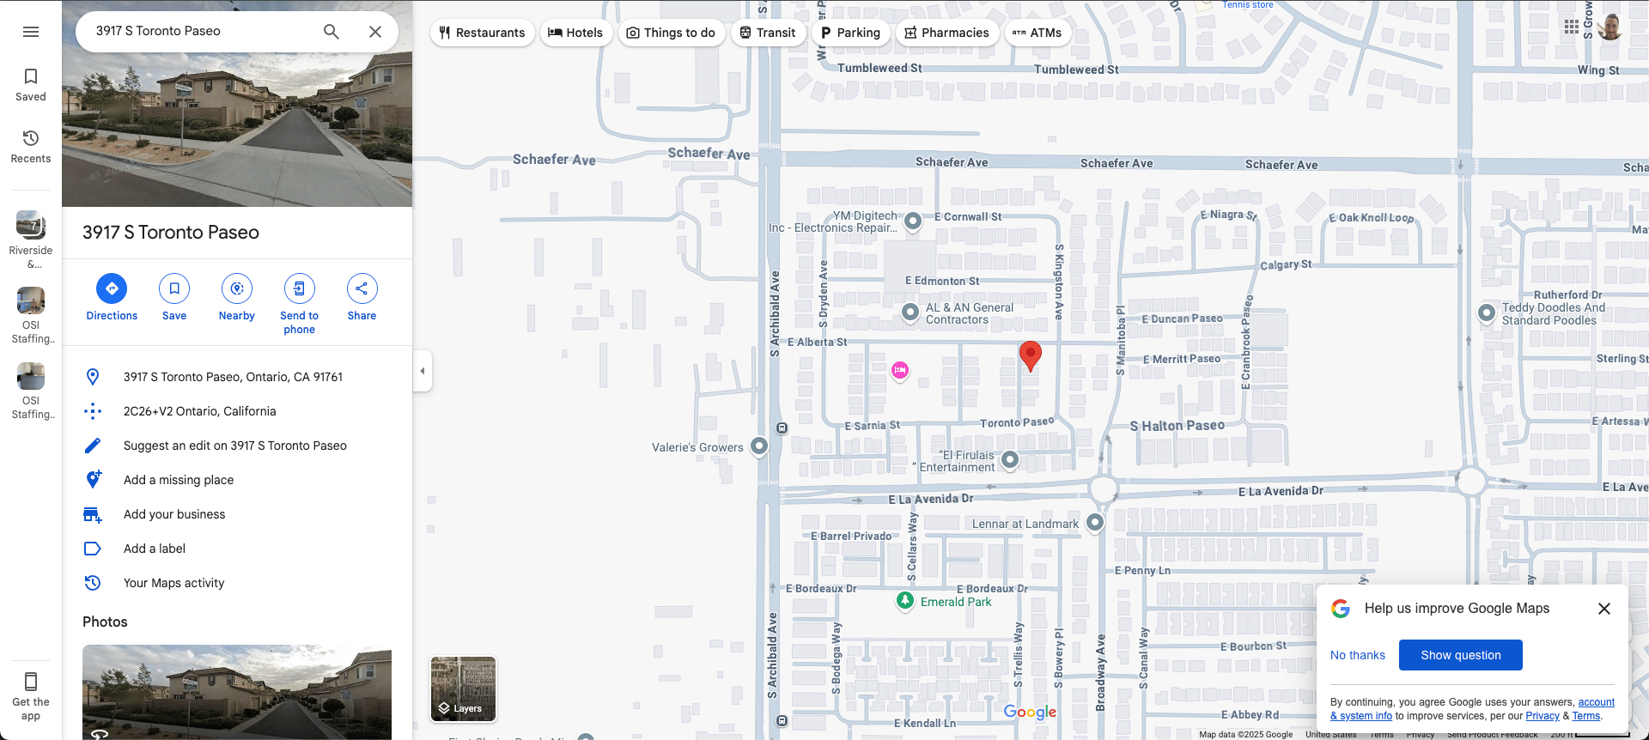The height and width of the screenshot is (740, 1649).
Task: Open Nearby search for this address
Action: point(237,289)
